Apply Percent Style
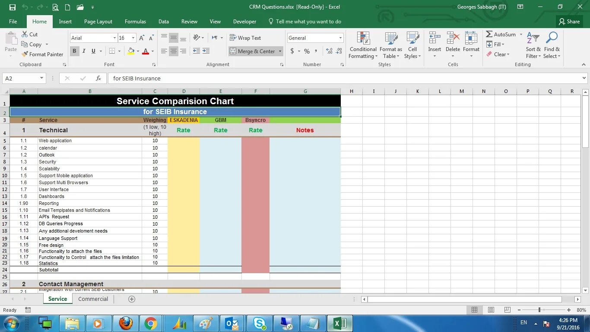 (x=307, y=51)
